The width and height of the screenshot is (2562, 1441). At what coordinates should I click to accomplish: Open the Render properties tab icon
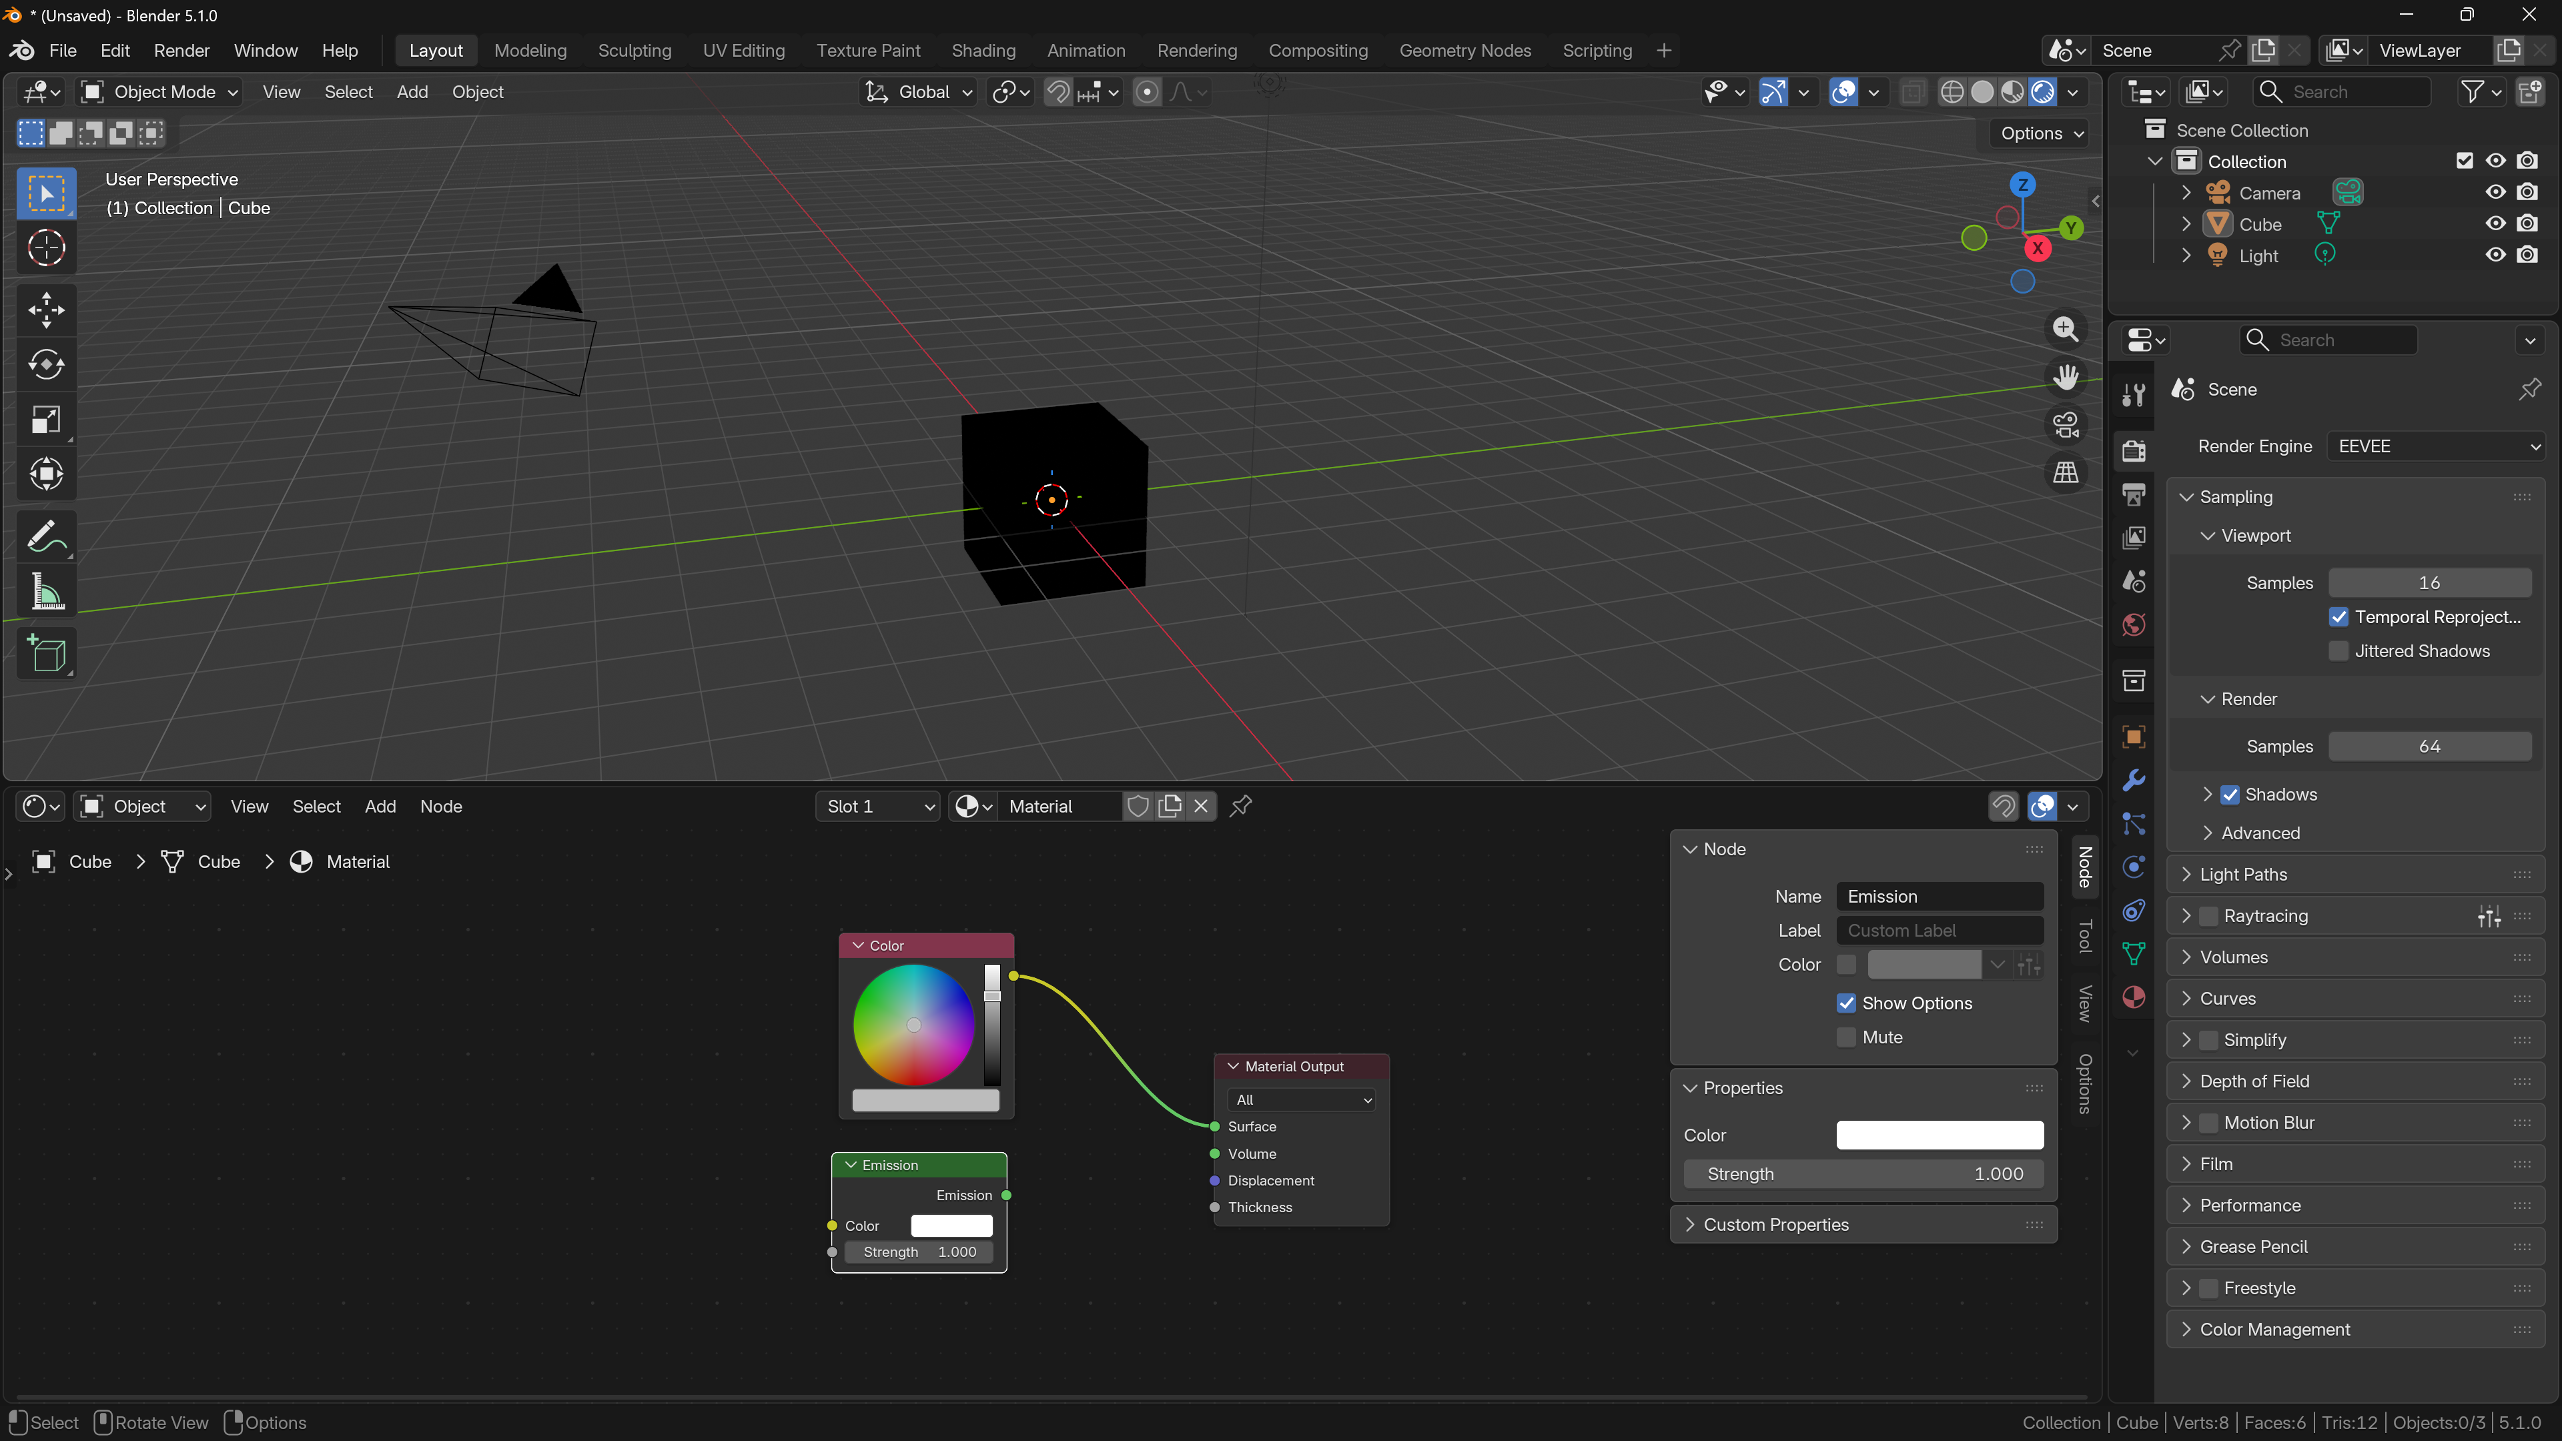coord(2134,450)
